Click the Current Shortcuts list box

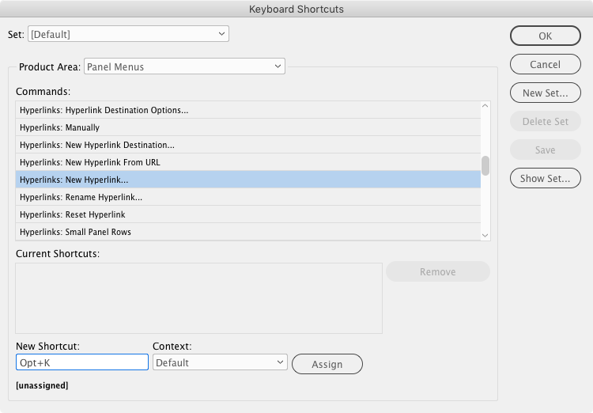tap(199, 298)
